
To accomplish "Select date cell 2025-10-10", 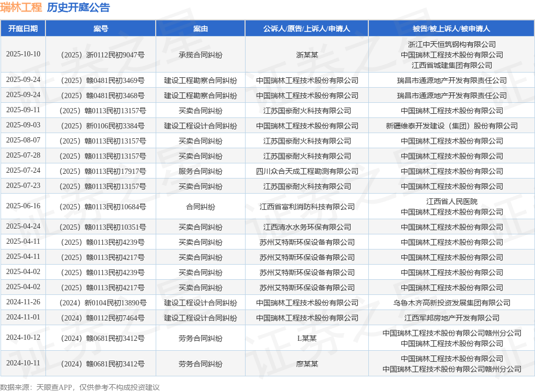I will pos(23,54).
